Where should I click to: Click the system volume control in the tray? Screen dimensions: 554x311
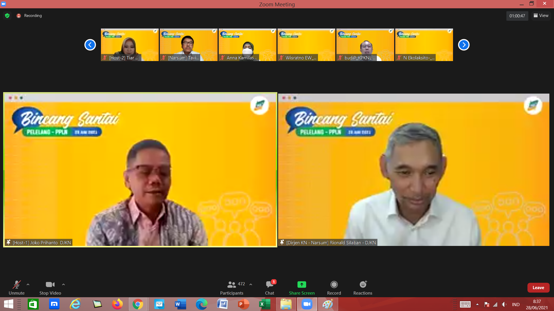coord(504,304)
